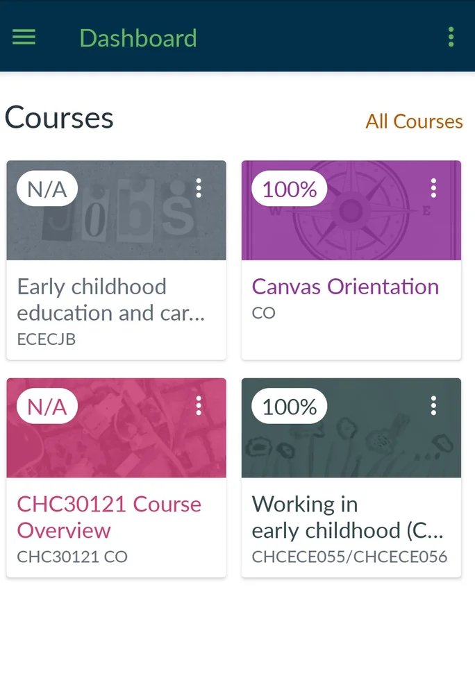Image resolution: width=475 pixels, height=694 pixels.
Task: Open options for Working in early childhood card
Action: click(433, 405)
